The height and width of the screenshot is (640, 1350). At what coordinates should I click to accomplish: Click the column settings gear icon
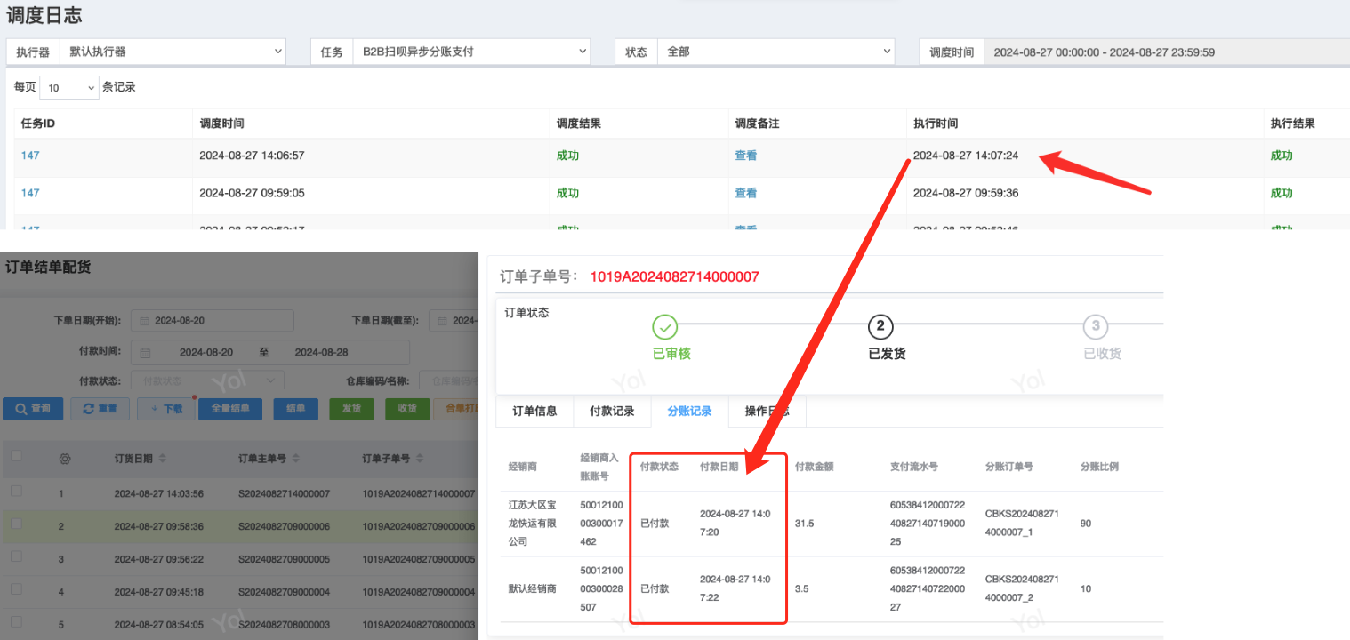point(64,459)
